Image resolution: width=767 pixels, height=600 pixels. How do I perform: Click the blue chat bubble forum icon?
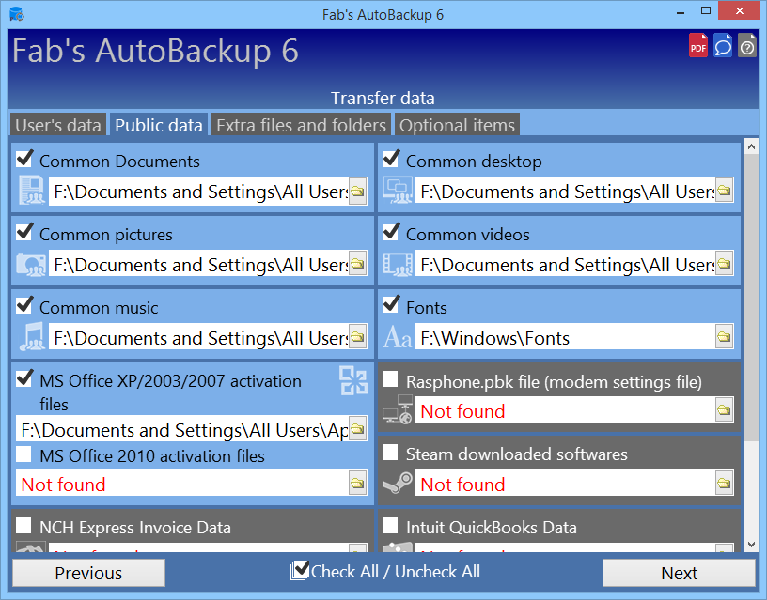tap(723, 45)
